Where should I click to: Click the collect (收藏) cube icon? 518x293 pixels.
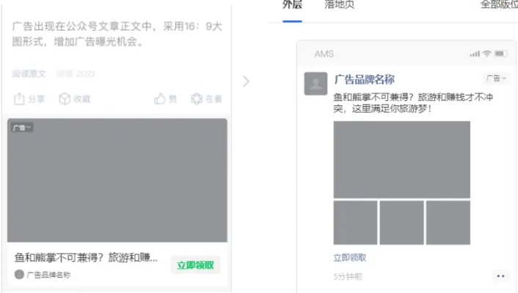(65, 99)
